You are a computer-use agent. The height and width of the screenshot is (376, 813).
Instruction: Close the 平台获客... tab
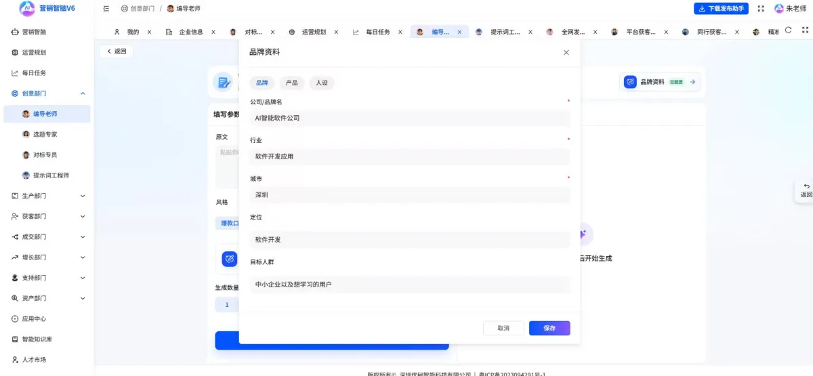click(x=666, y=32)
